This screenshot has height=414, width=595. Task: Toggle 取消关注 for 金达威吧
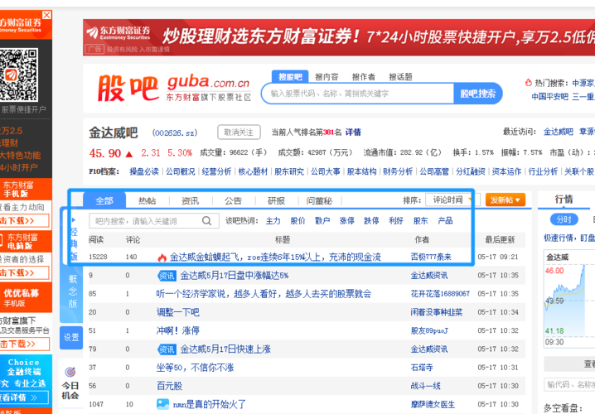(x=239, y=132)
